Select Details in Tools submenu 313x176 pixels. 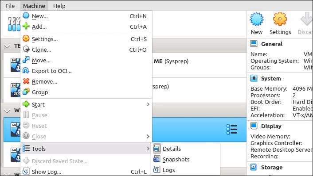click(186, 149)
